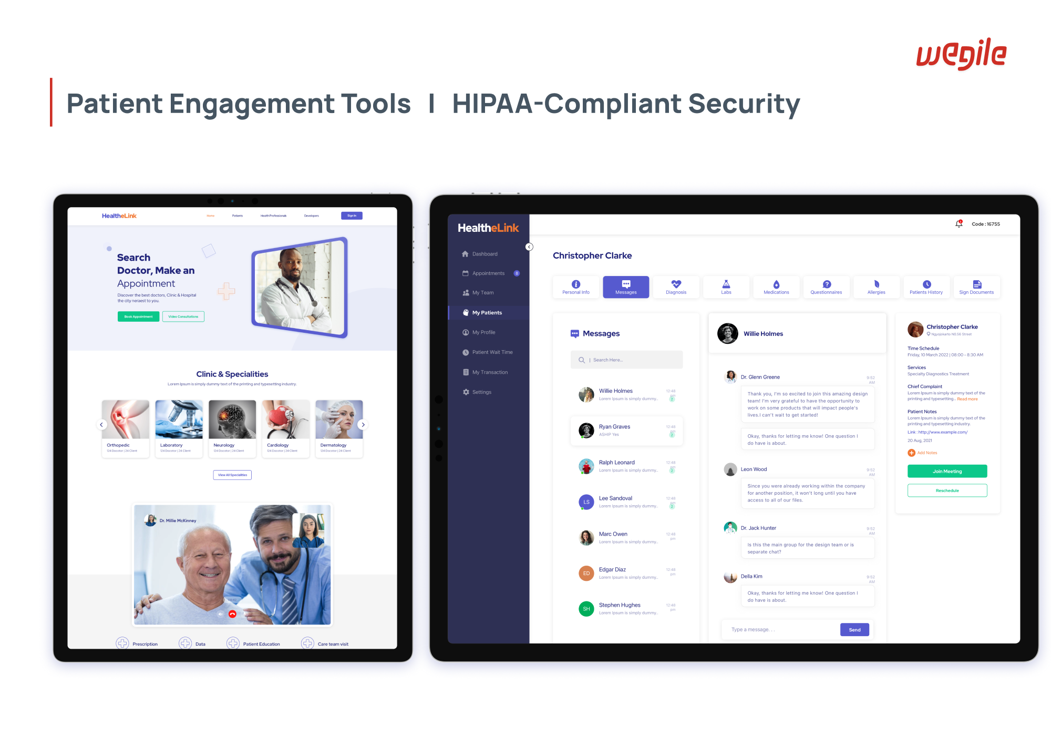Click Developers in the website navigation
The width and height of the screenshot is (1051, 736).
pyautogui.click(x=311, y=216)
